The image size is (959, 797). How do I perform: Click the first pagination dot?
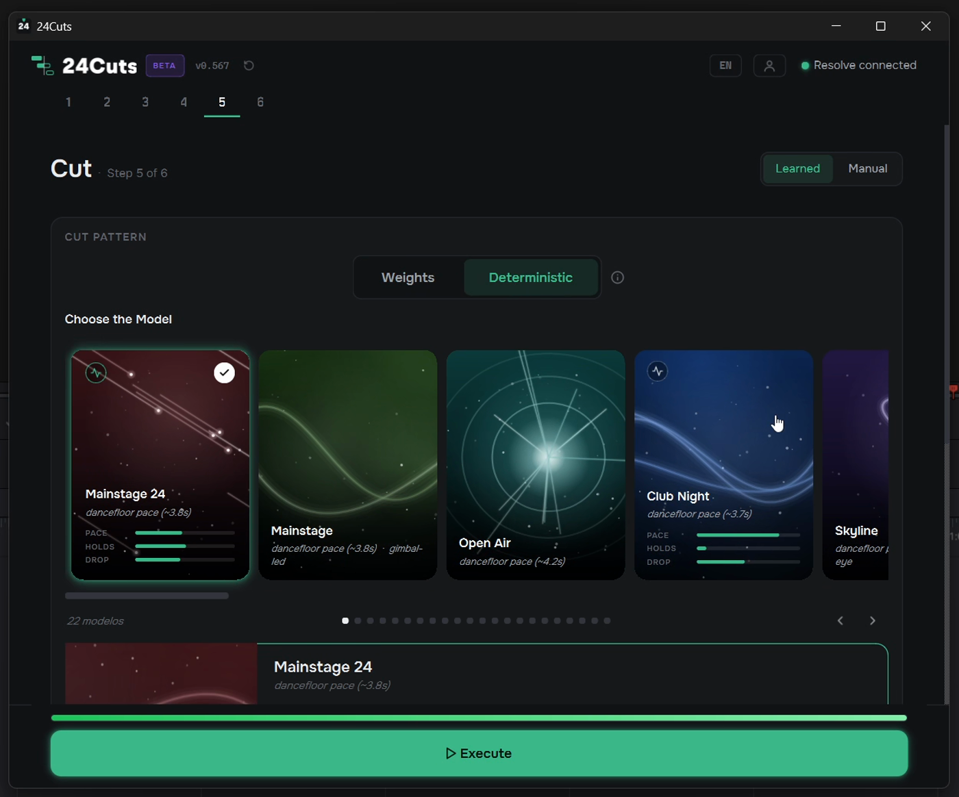345,621
